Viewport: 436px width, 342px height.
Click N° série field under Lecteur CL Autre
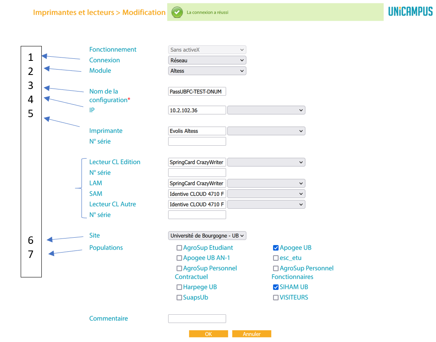point(197,215)
